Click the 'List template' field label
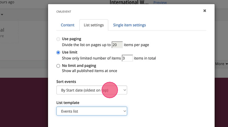Screen dimensions: 228x127 (x=68, y=103)
